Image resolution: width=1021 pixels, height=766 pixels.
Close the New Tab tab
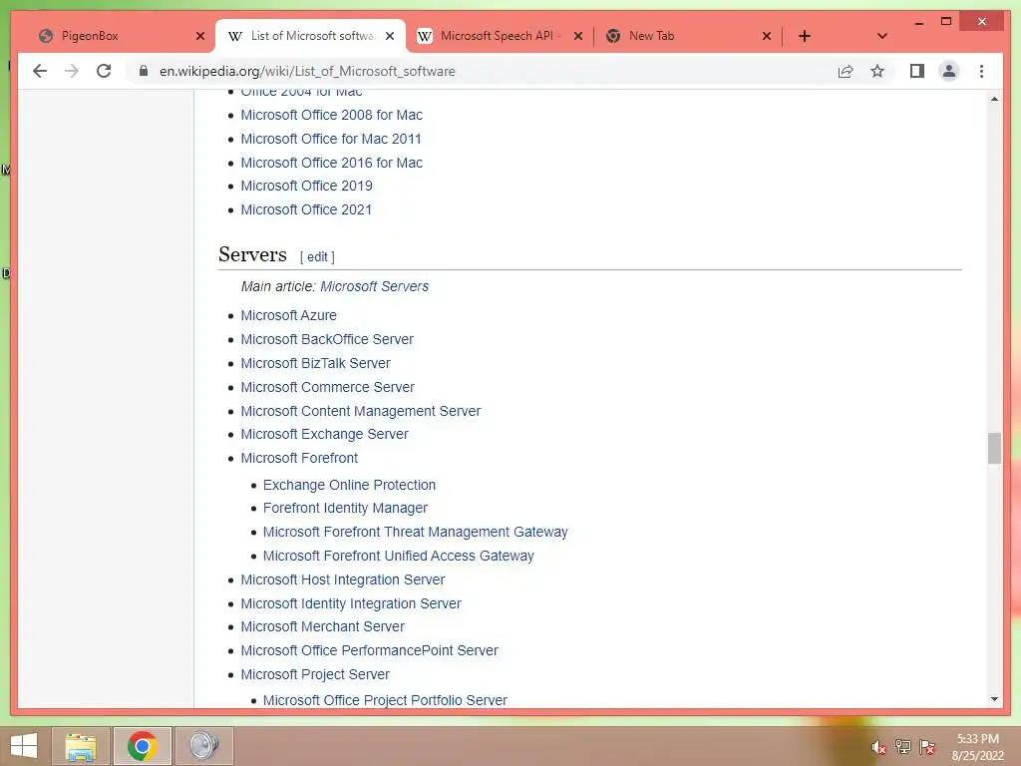click(x=767, y=36)
